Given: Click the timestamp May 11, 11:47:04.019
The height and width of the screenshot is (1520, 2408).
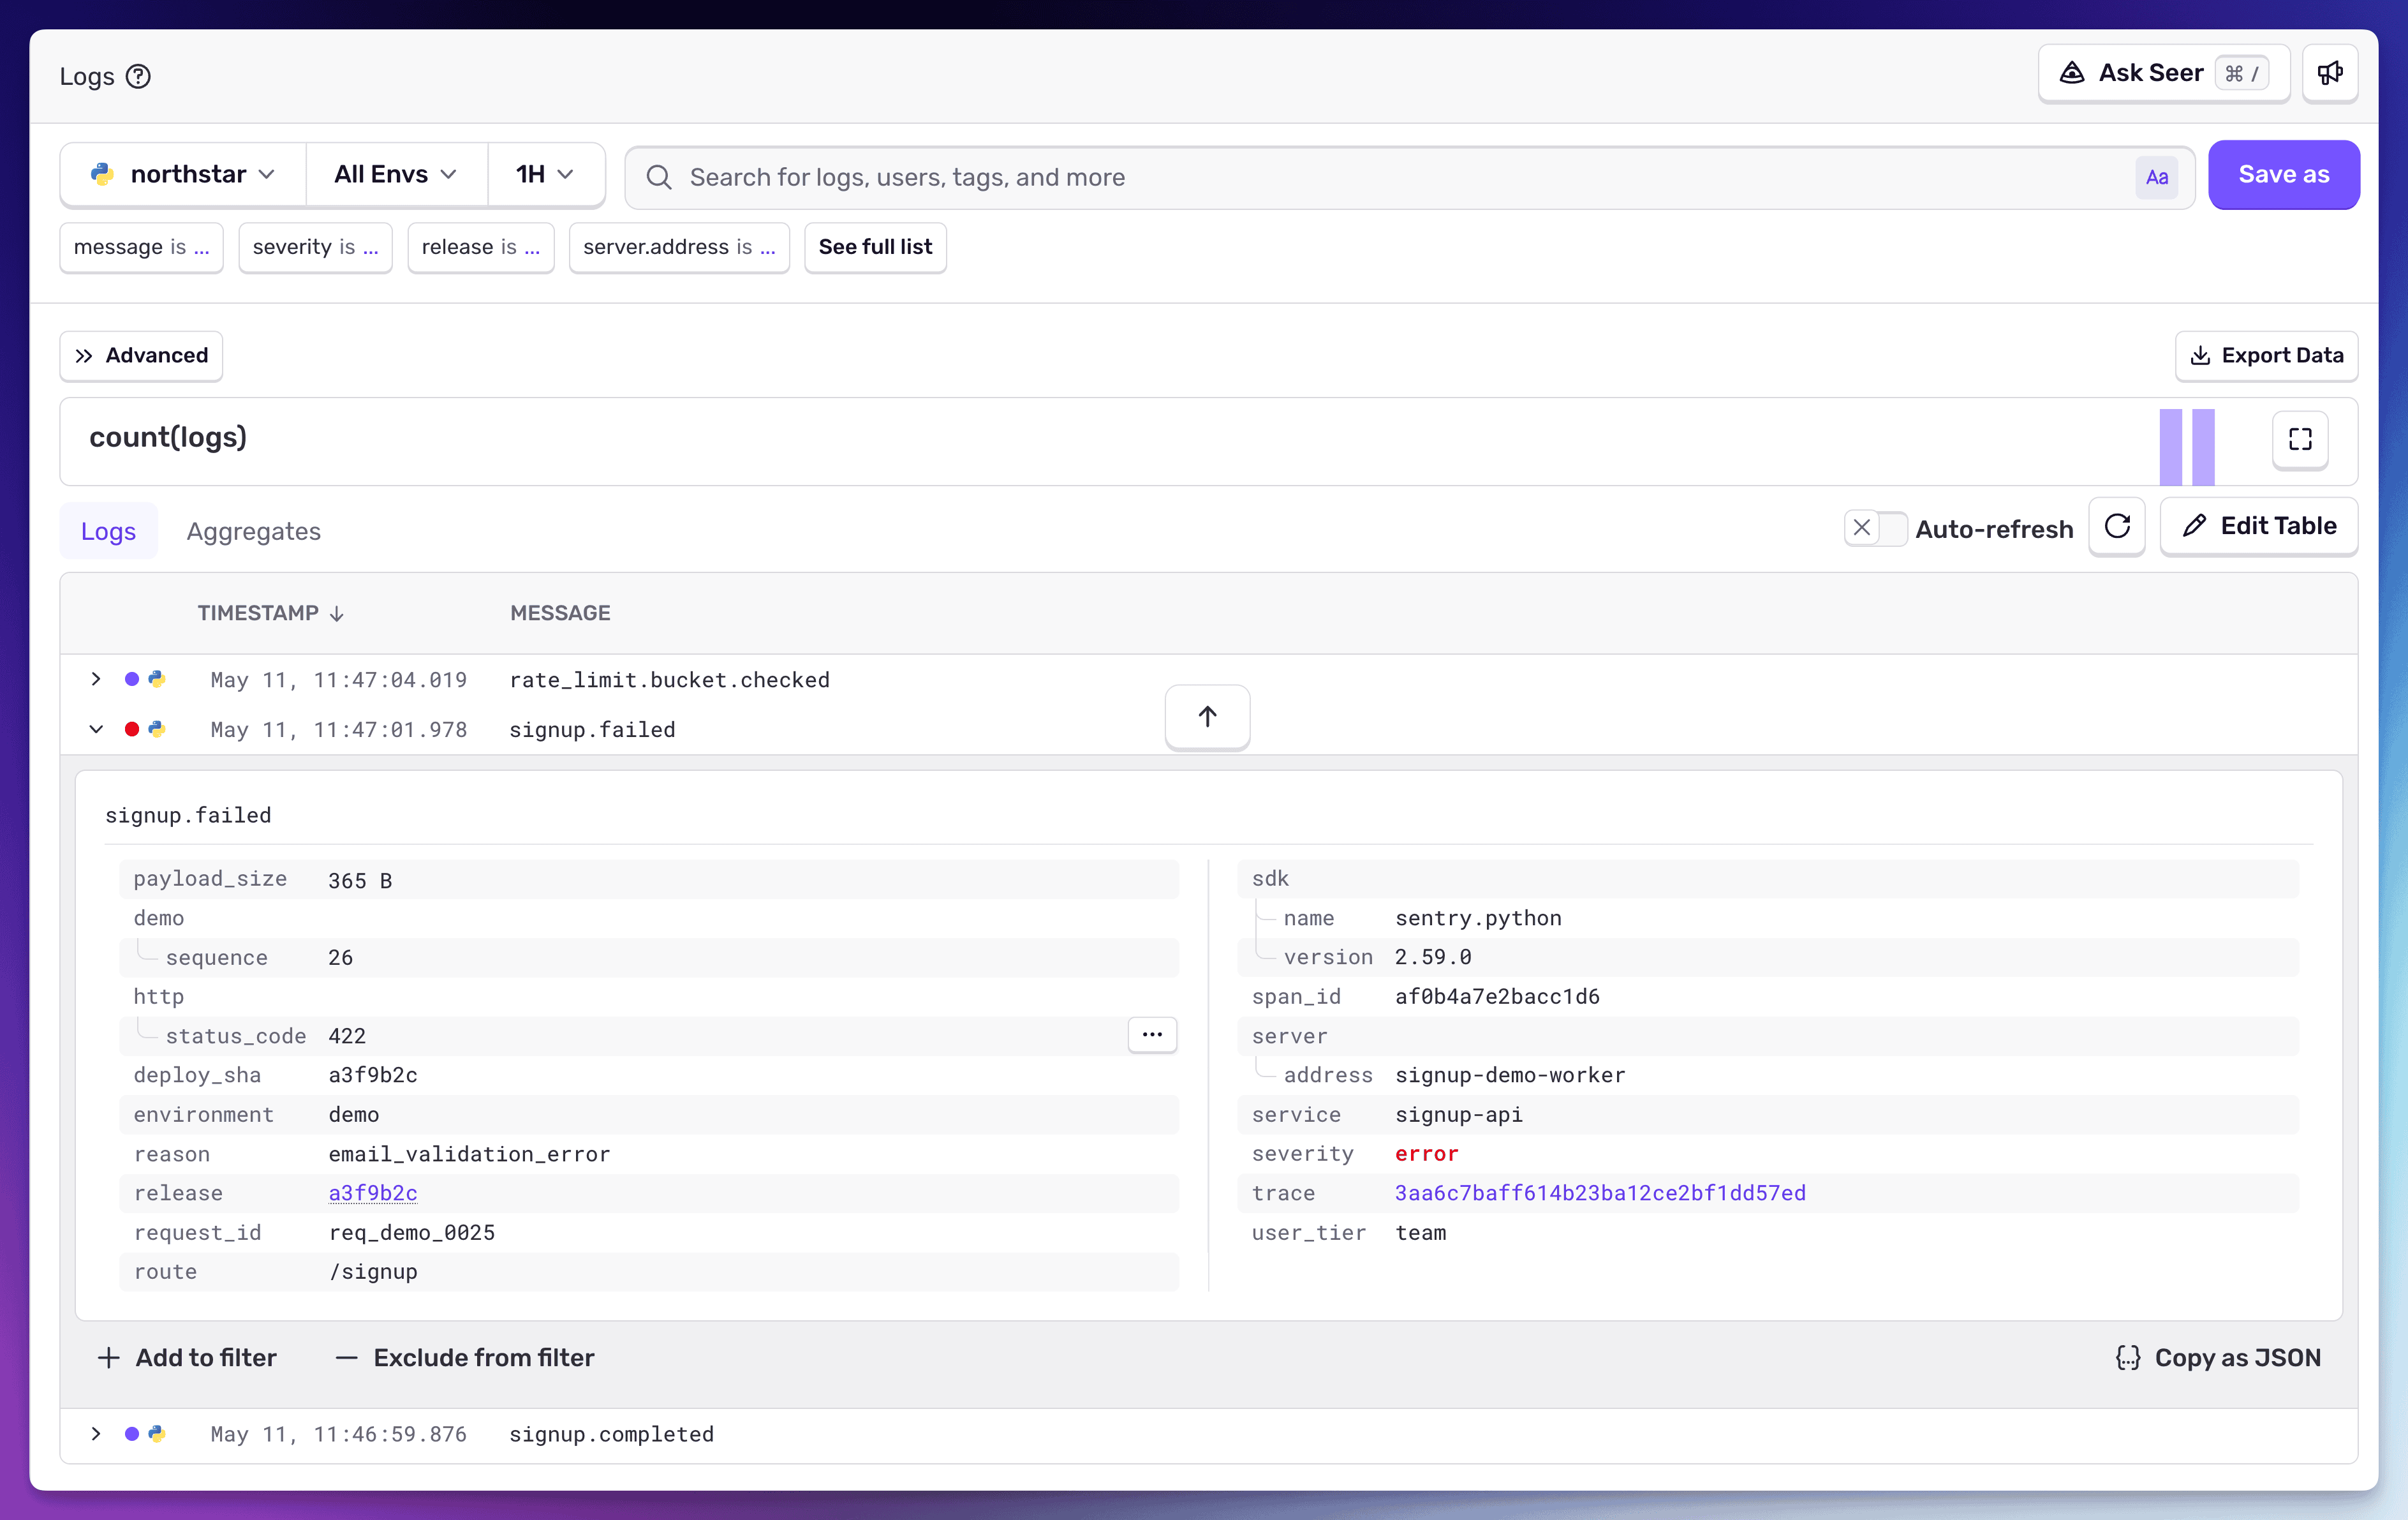Looking at the screenshot, I should pos(338,680).
